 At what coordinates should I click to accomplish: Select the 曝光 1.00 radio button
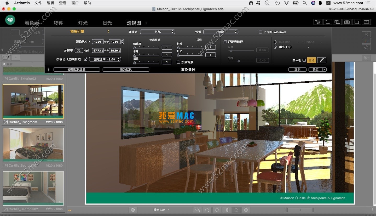[x=275, y=47]
